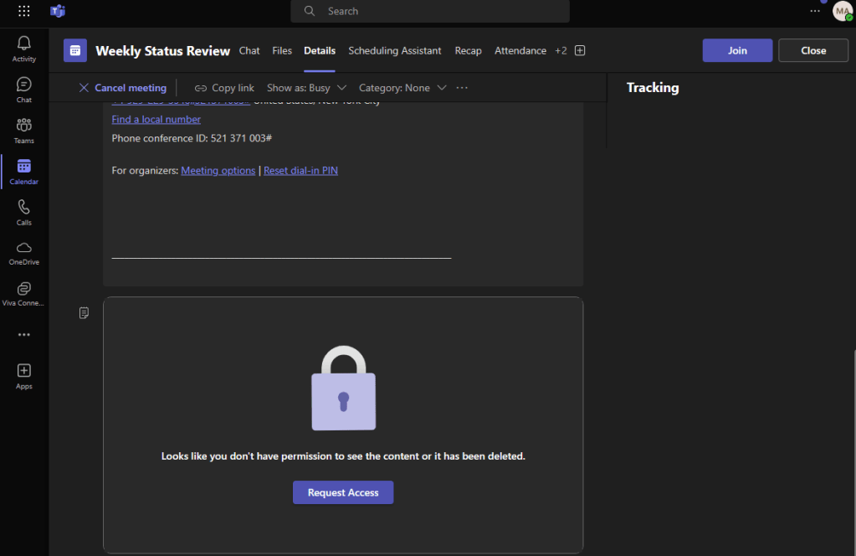Expand the +2 hidden meeting tabs

coord(561,50)
